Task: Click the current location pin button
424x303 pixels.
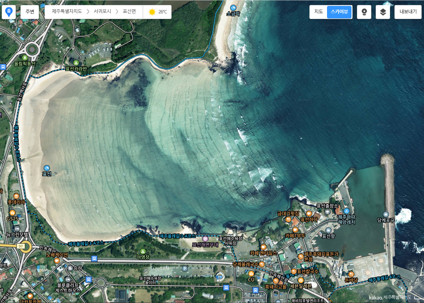Action: point(9,12)
